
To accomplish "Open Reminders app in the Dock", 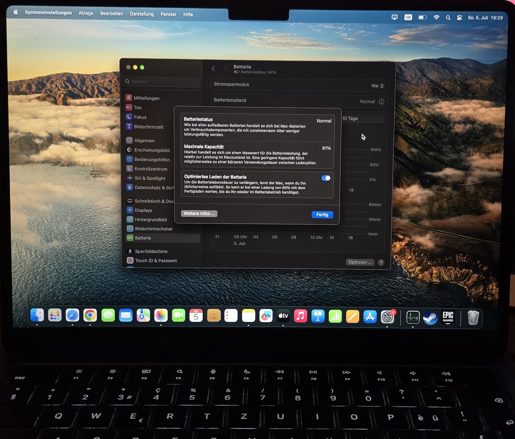I will tap(231, 315).
